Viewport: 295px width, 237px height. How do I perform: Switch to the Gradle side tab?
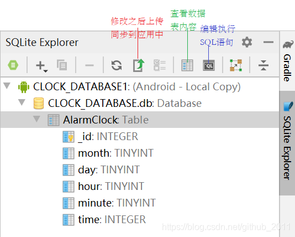(287, 61)
